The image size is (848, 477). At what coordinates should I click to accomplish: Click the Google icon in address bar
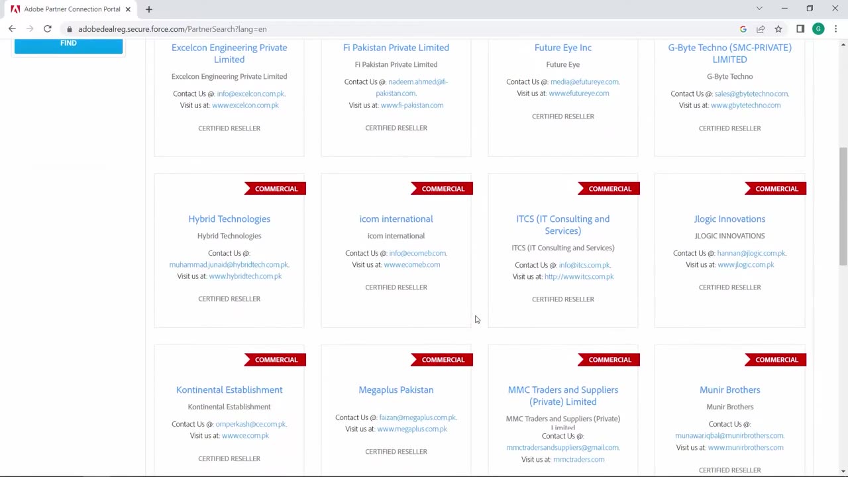(743, 29)
